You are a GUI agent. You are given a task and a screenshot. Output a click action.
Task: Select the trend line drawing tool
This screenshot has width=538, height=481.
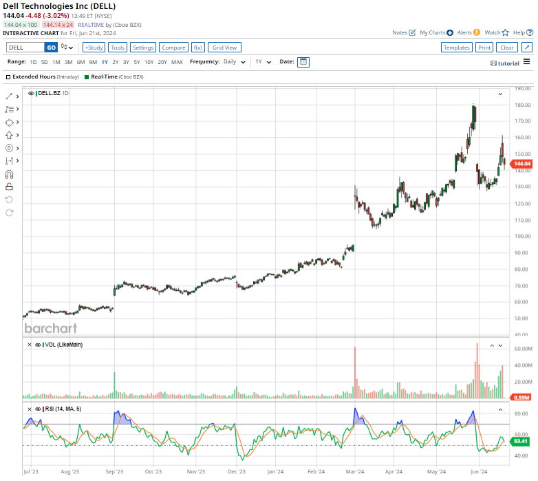point(9,96)
